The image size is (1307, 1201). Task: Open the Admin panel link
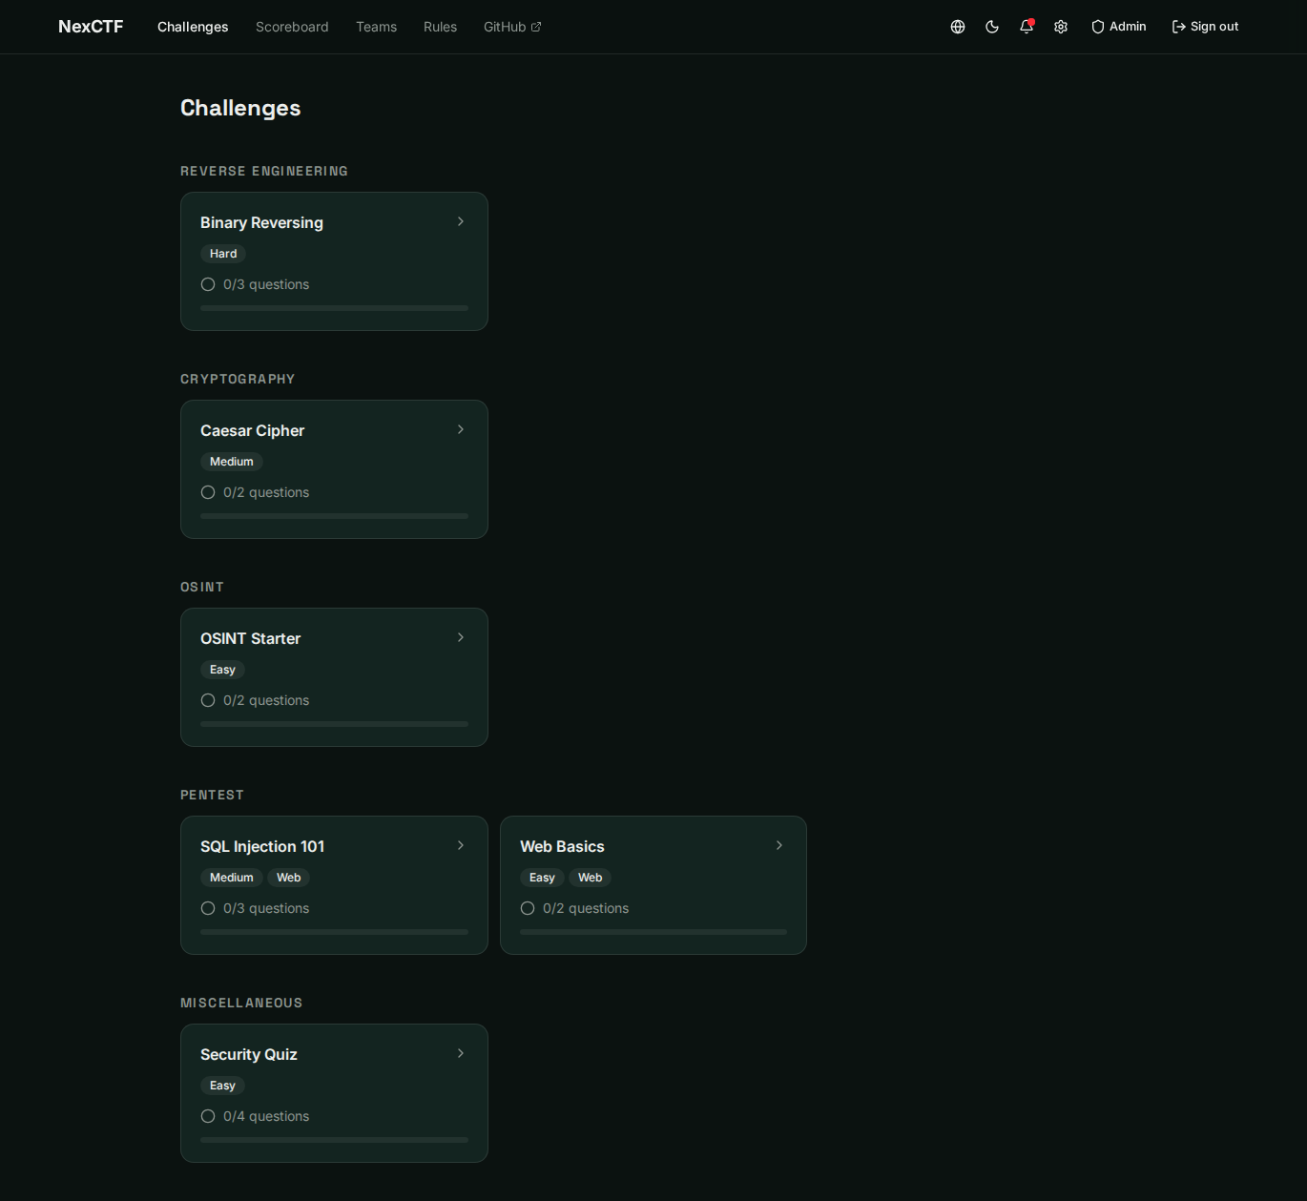pyautogui.click(x=1119, y=27)
